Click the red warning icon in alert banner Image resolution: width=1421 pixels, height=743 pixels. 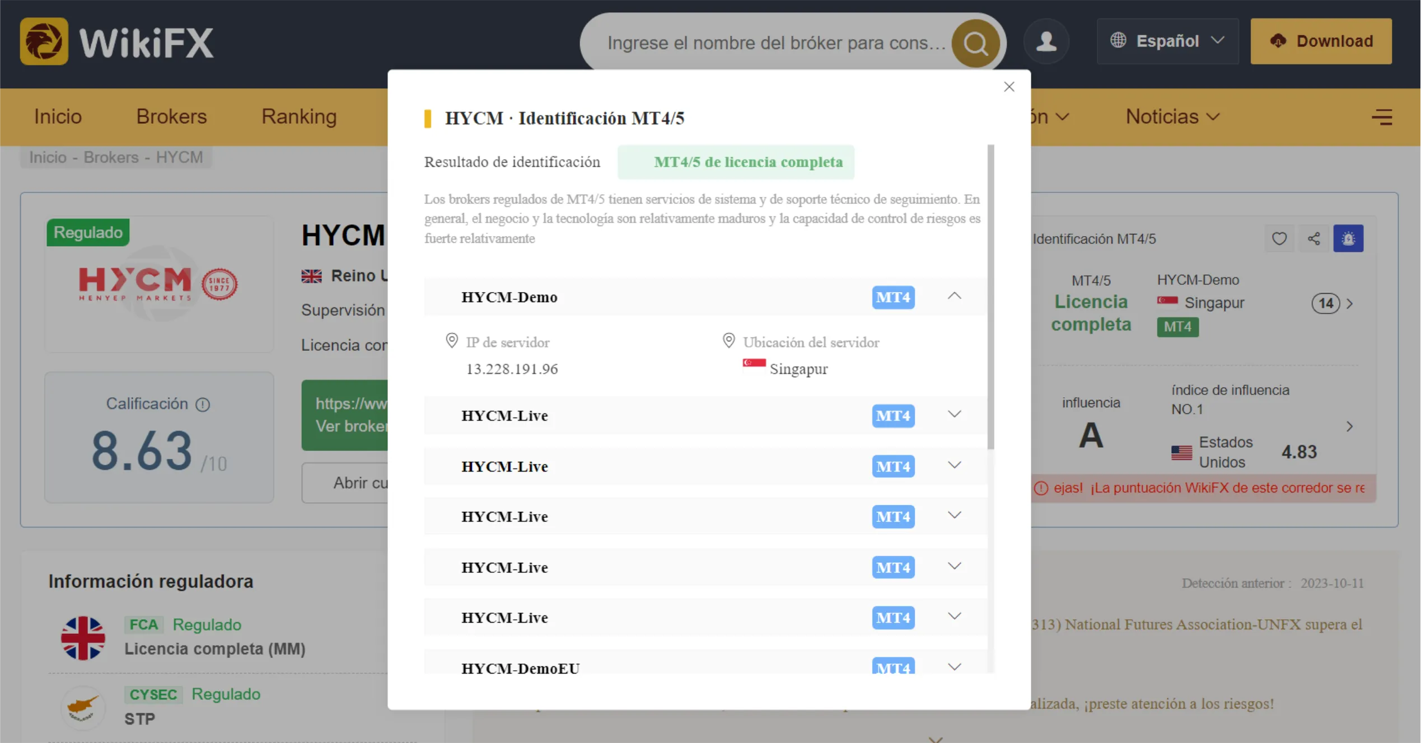point(1041,488)
